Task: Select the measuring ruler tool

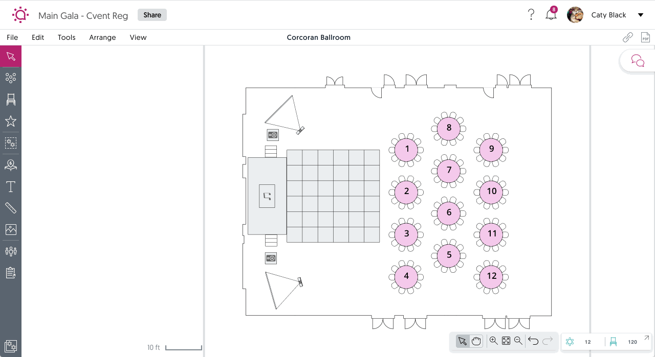Action: coord(11,207)
